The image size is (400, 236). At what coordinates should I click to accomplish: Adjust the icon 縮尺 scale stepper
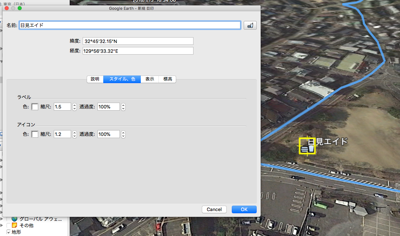click(x=74, y=134)
